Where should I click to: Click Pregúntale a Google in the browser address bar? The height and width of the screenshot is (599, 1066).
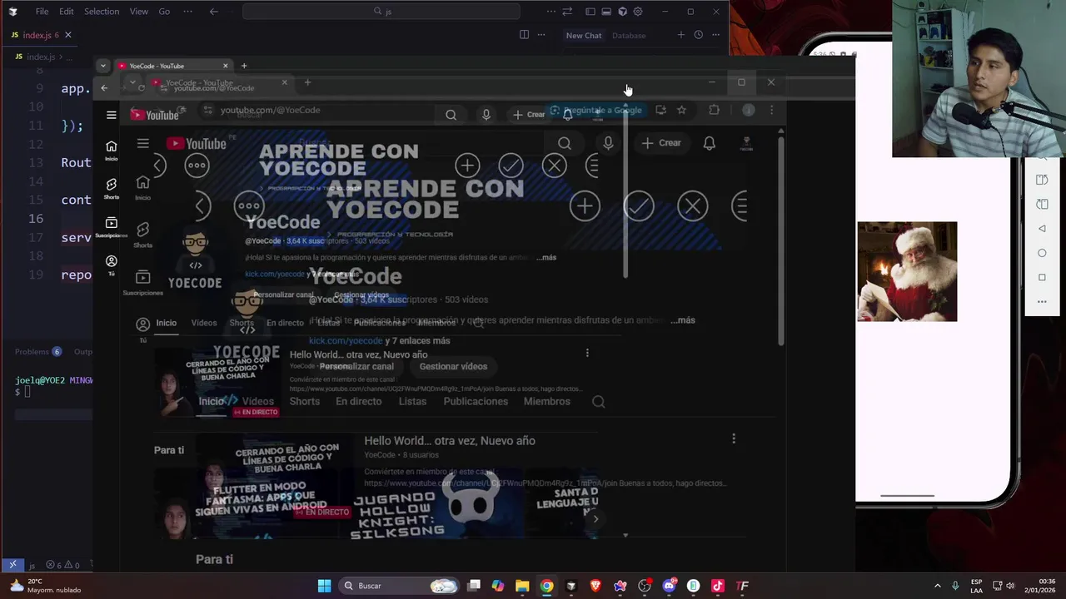pos(595,110)
